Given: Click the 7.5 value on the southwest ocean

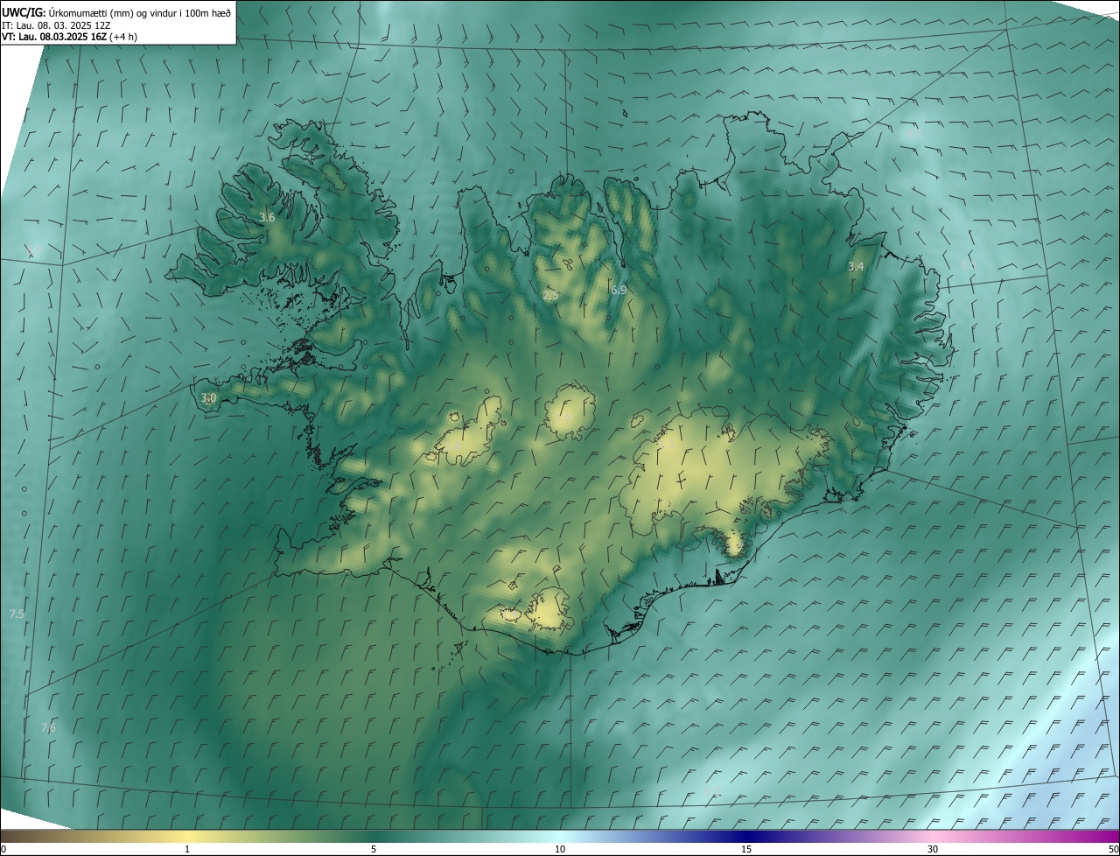Looking at the screenshot, I should coord(17,614).
